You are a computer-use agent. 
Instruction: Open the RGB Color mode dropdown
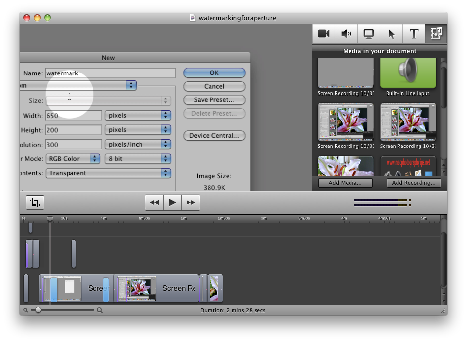[73, 159]
